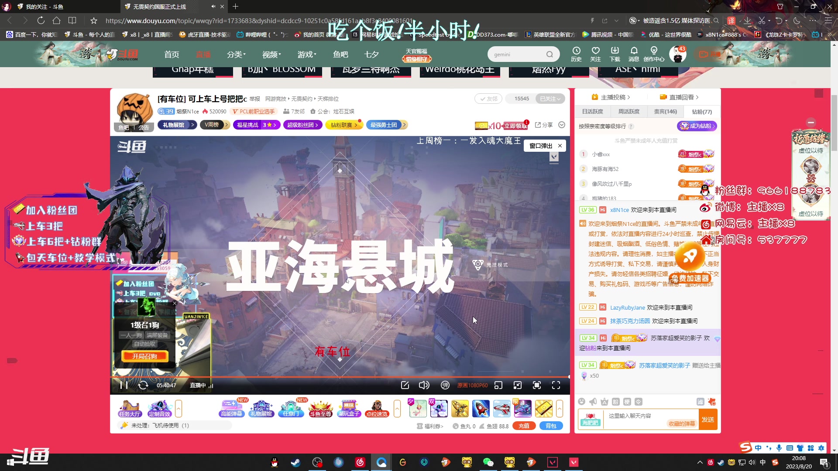Toggle 滤 chat filter icon
Image resolution: width=838 pixels, height=471 pixels.
click(700, 402)
